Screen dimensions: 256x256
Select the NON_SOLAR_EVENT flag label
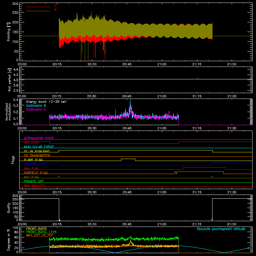tap(39, 147)
